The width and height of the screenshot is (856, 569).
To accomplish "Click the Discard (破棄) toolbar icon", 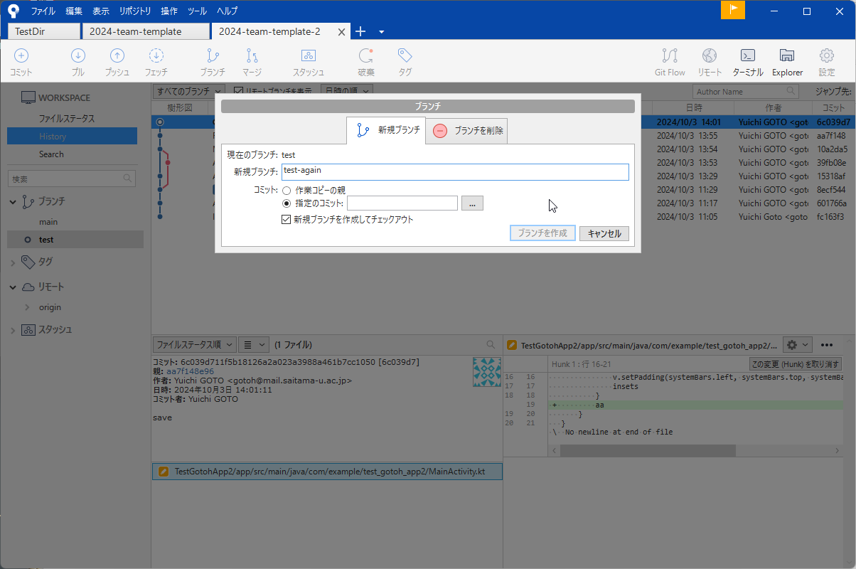I will (x=366, y=55).
